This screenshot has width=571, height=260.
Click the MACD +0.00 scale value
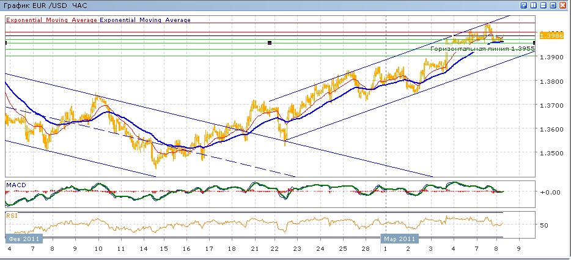click(x=551, y=191)
